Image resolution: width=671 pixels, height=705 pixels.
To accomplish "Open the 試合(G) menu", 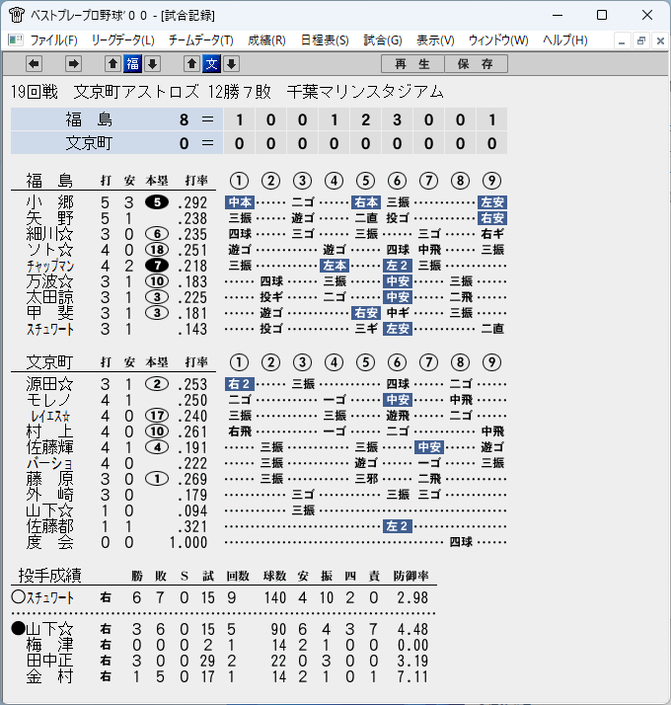I will (x=383, y=40).
